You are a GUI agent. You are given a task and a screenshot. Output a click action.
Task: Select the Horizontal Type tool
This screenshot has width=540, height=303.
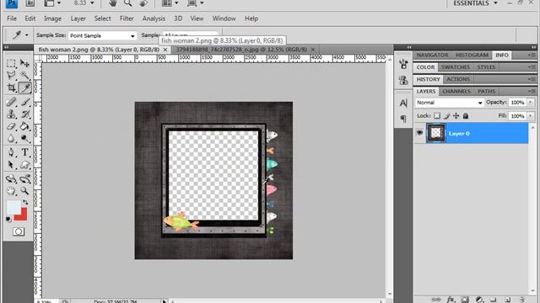(x=24, y=152)
